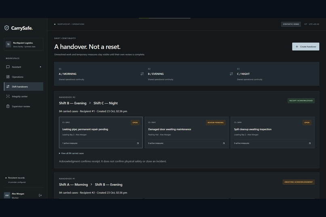The height and width of the screenshot is (217, 326).
Task: Click the REVIEW PENDING badge on case CS-1043
Action: 216,122
